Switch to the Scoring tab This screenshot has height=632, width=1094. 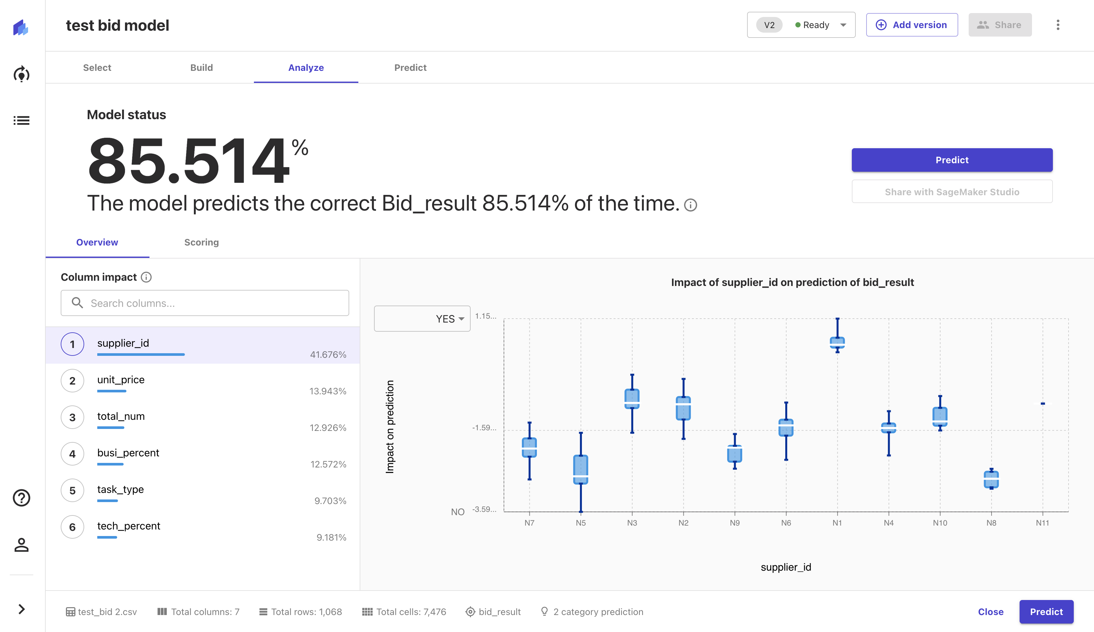pos(201,242)
